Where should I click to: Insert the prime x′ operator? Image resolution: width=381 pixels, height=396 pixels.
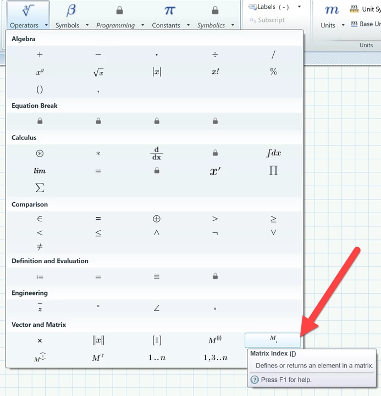(x=215, y=171)
